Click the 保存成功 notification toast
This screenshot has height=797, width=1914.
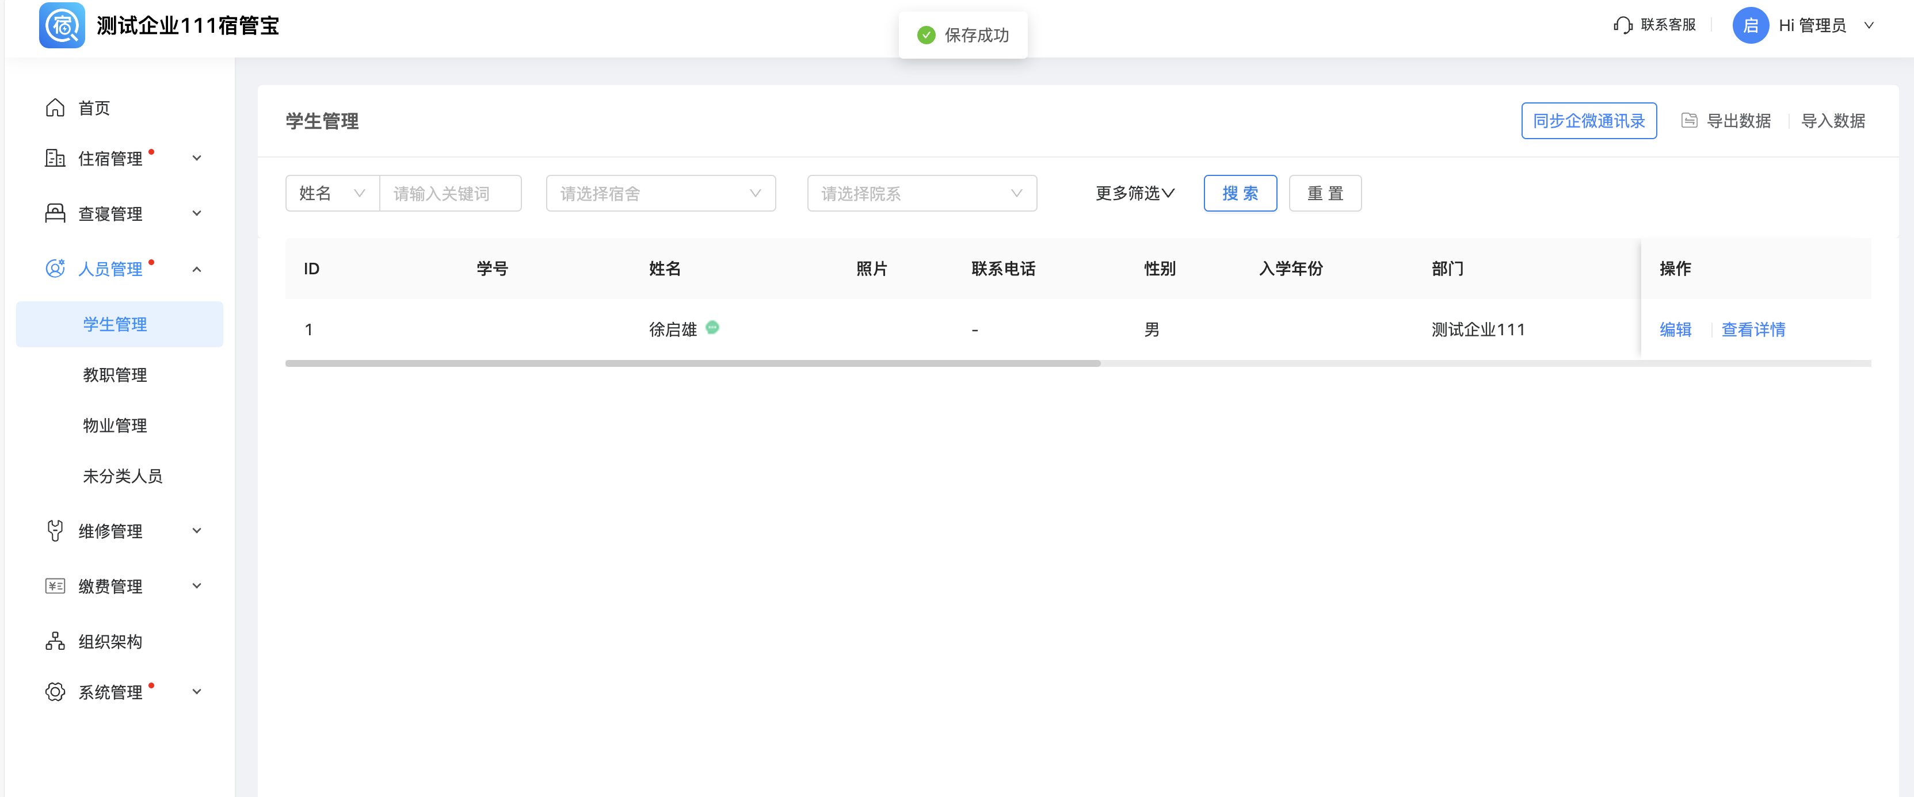[963, 35]
